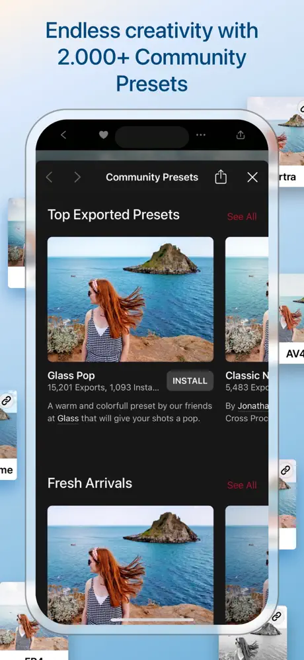See all Fresh Arrivals
Viewport: 304px width, 660px height.
tap(242, 485)
